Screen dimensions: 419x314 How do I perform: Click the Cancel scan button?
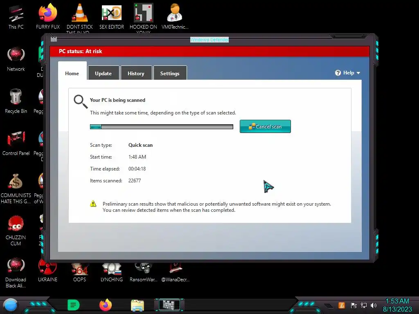point(265,126)
